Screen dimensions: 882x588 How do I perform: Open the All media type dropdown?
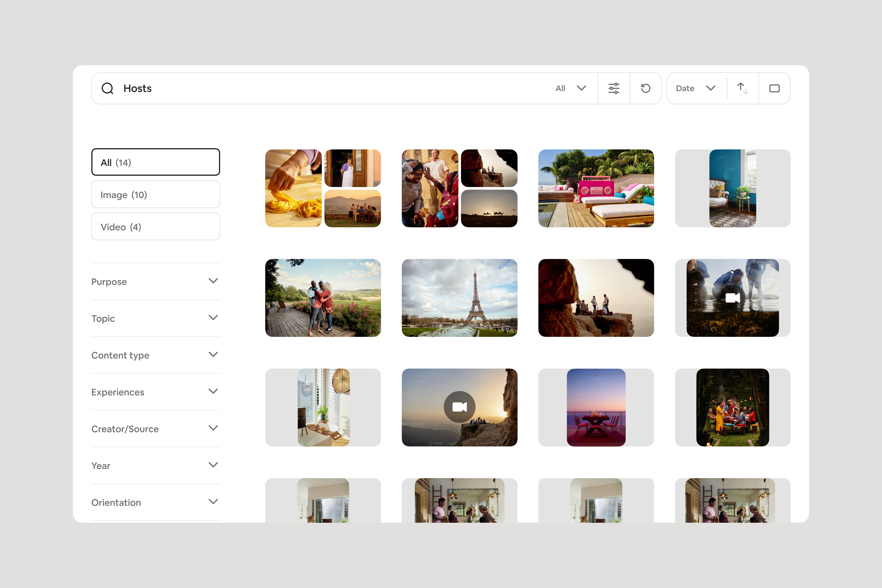point(570,88)
